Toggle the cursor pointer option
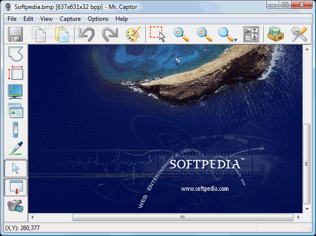Image resolution: width=316 pixels, height=236 pixels. click(16, 168)
